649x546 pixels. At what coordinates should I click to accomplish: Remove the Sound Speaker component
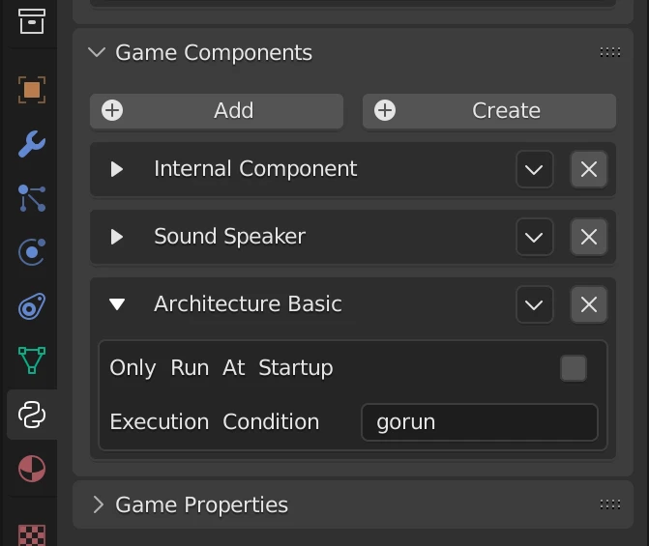click(588, 237)
